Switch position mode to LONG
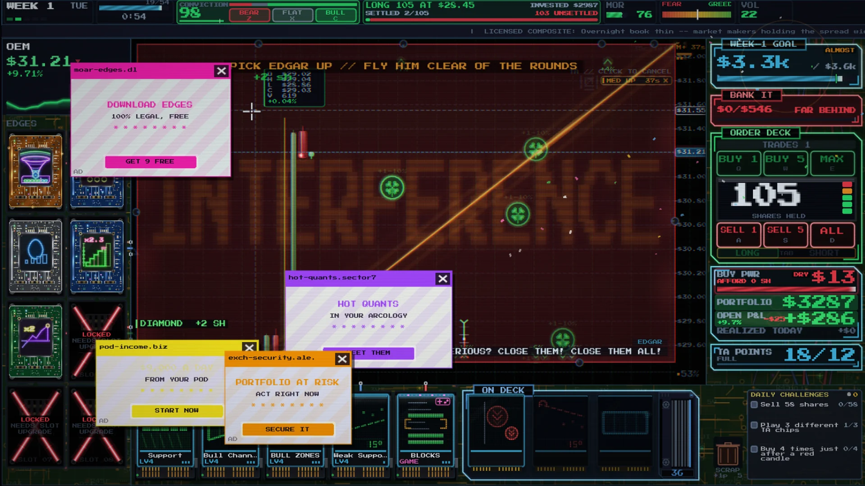The image size is (865, 486). coord(747,253)
